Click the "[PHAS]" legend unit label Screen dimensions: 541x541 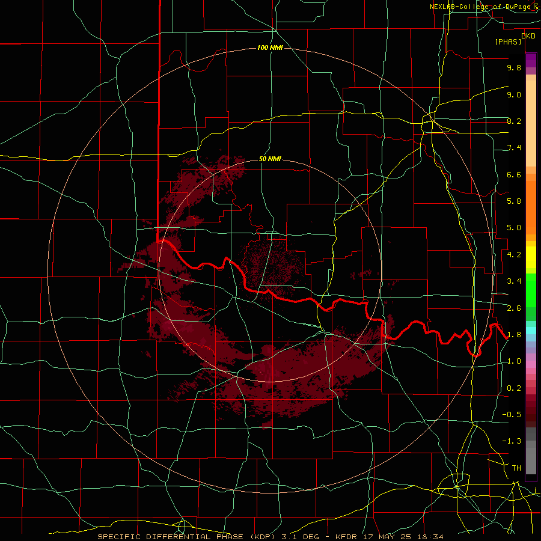tap(508, 41)
